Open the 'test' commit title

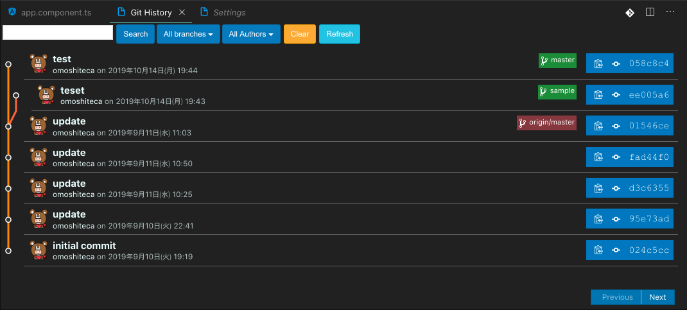62,58
